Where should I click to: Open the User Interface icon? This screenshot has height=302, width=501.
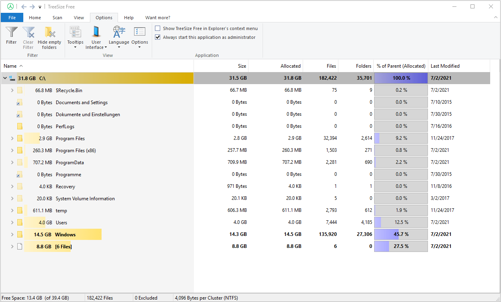click(x=96, y=32)
